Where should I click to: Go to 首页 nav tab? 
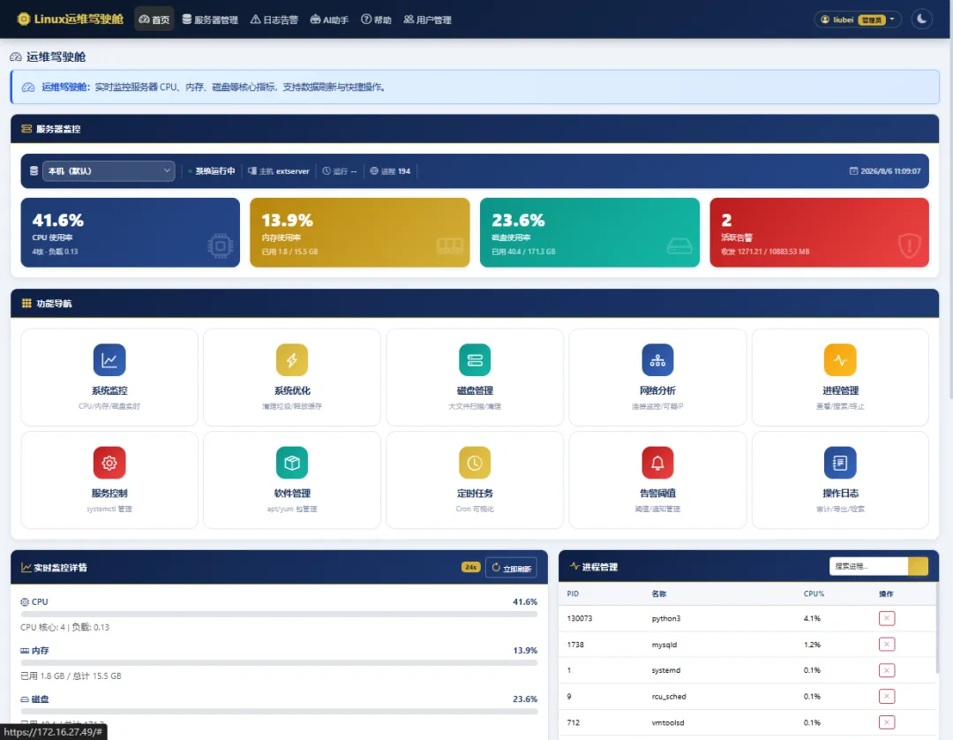(x=154, y=19)
